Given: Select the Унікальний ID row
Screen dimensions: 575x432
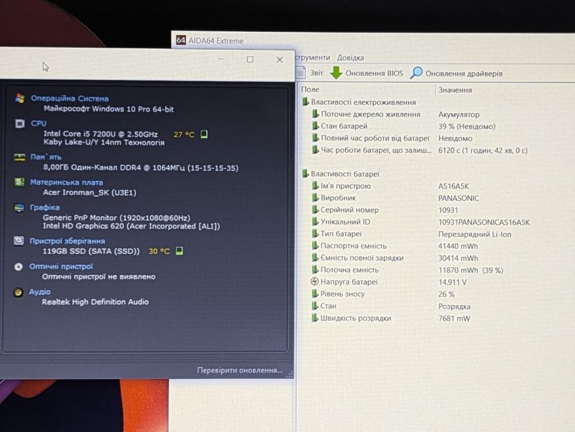Looking at the screenshot, I should (422, 222).
